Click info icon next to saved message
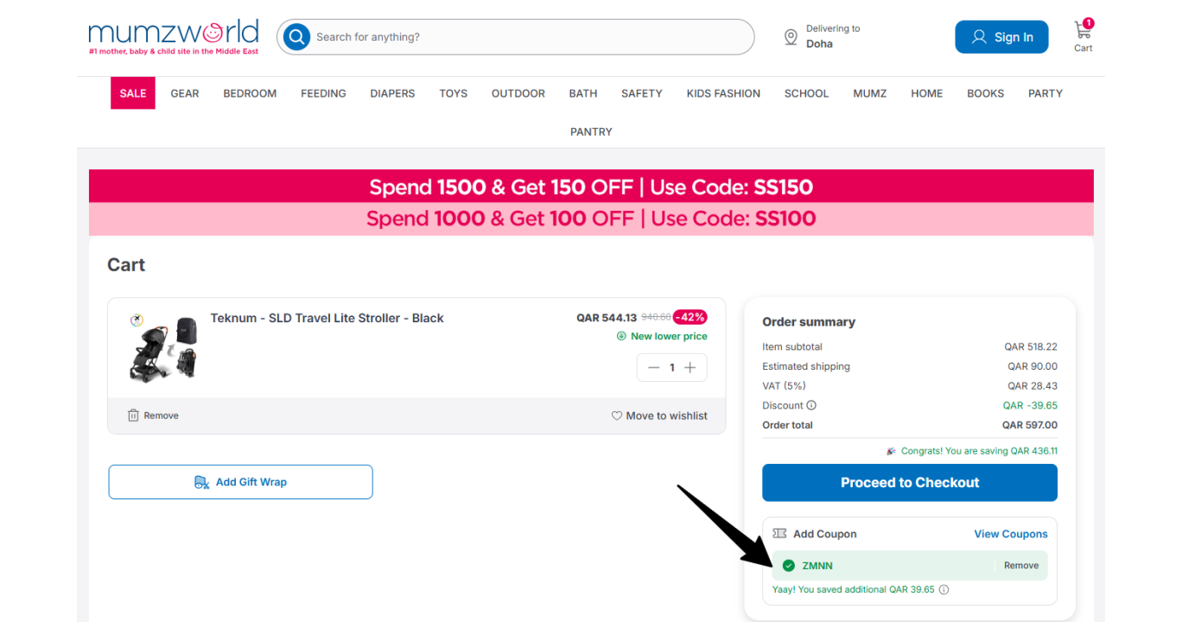Image resolution: width=1182 pixels, height=622 pixels. tap(944, 590)
